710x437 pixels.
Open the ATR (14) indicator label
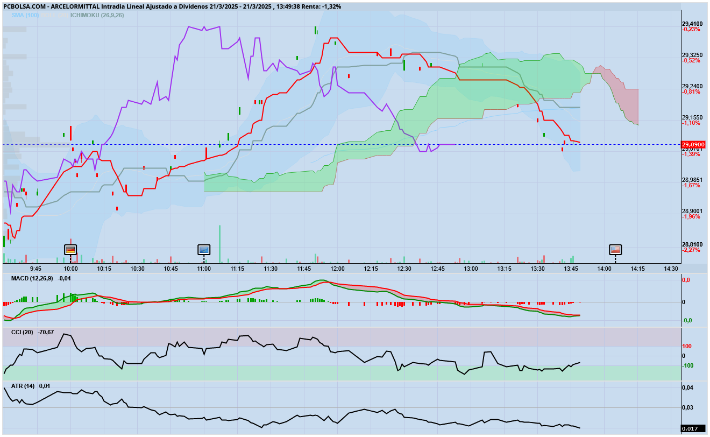point(23,386)
